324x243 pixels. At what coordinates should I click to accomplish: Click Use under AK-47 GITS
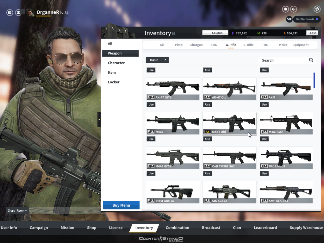tap(151, 104)
